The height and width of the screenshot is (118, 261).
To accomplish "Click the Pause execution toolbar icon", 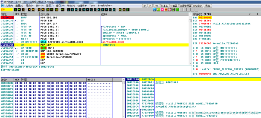I will click(x=33, y=9).
